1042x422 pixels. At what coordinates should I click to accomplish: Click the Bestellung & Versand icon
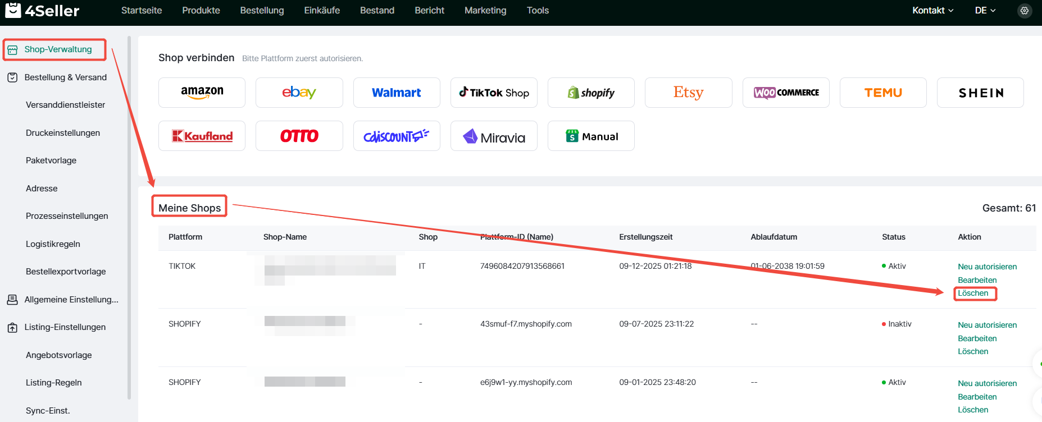12,77
